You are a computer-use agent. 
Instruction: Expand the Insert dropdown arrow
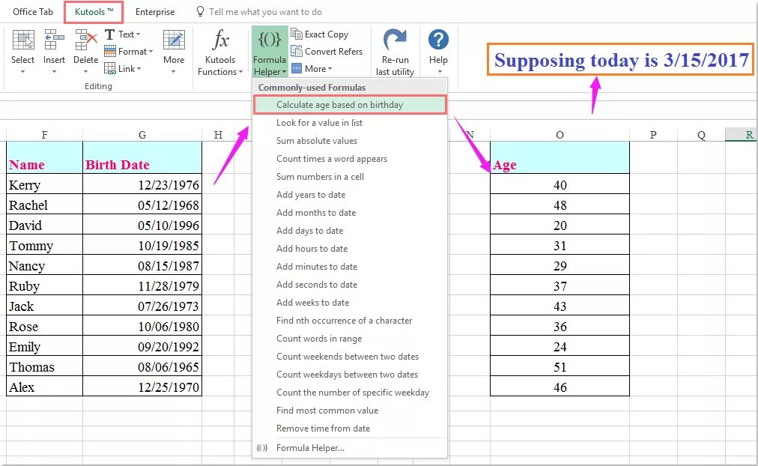(54, 72)
